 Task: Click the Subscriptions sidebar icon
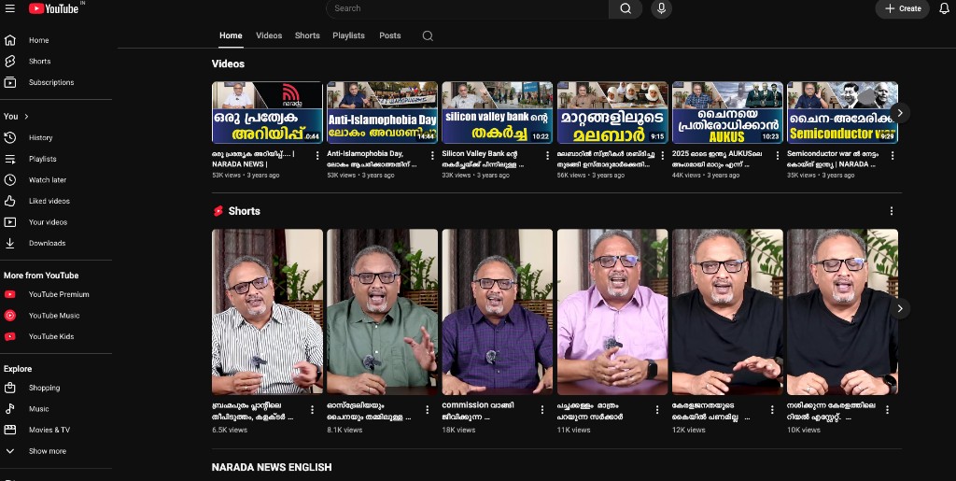pos(9,82)
